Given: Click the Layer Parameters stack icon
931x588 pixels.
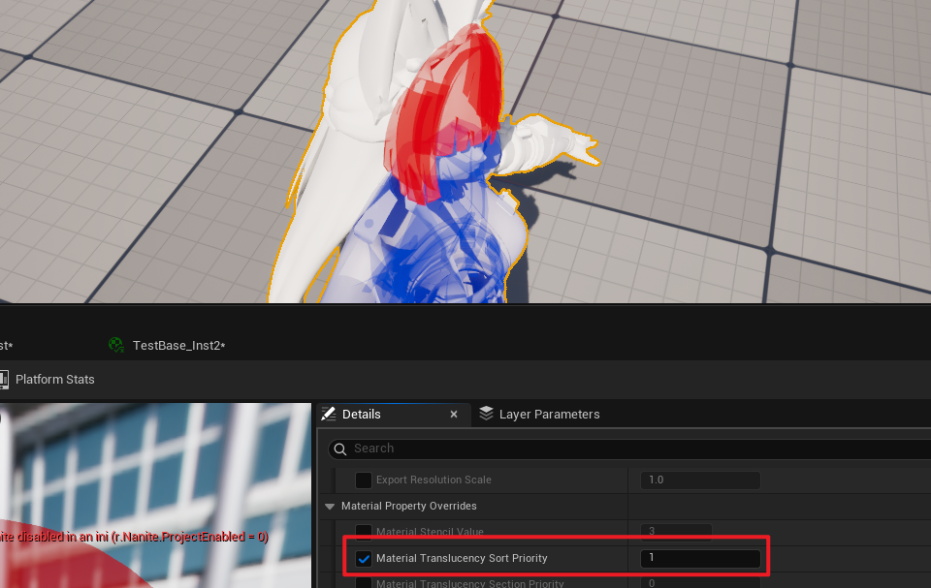Looking at the screenshot, I should pyautogui.click(x=487, y=415).
